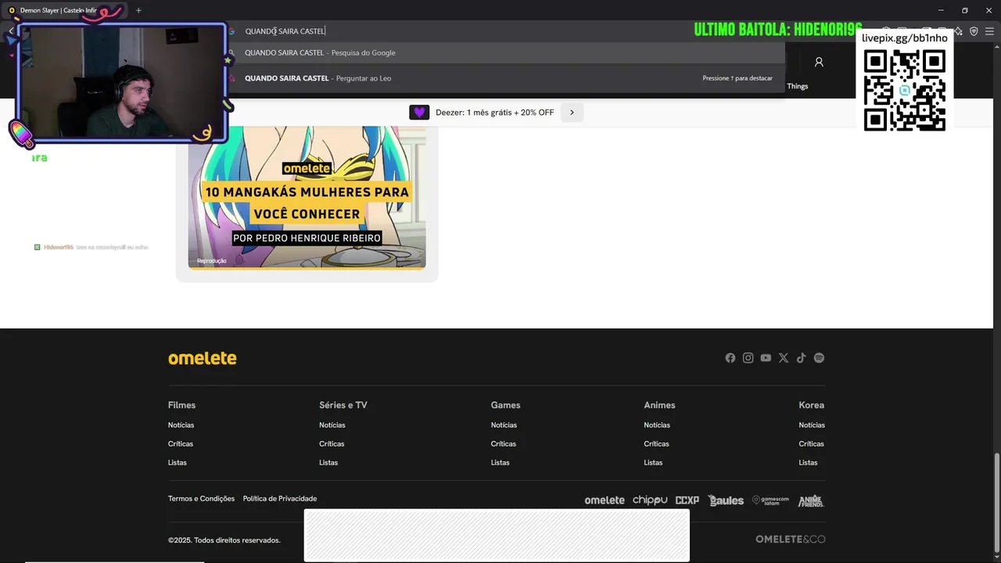This screenshot has width=1001, height=563.
Task: Open Notícias under Games
Action: [x=504, y=425]
